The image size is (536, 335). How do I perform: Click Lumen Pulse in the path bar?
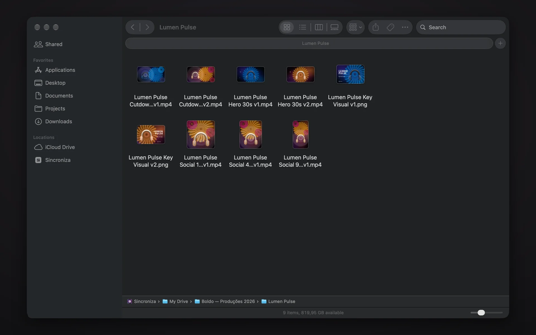278,301
